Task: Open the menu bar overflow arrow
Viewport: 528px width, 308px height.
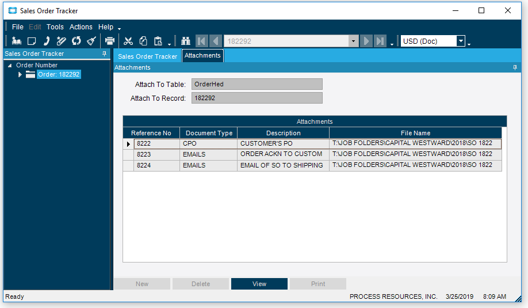Action: point(119,29)
